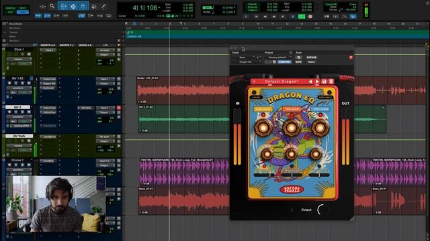Toggle the Bypass footswitch on Dragon EQ pedal
Viewport: 430px width, 241px height.
pyautogui.click(x=254, y=92)
